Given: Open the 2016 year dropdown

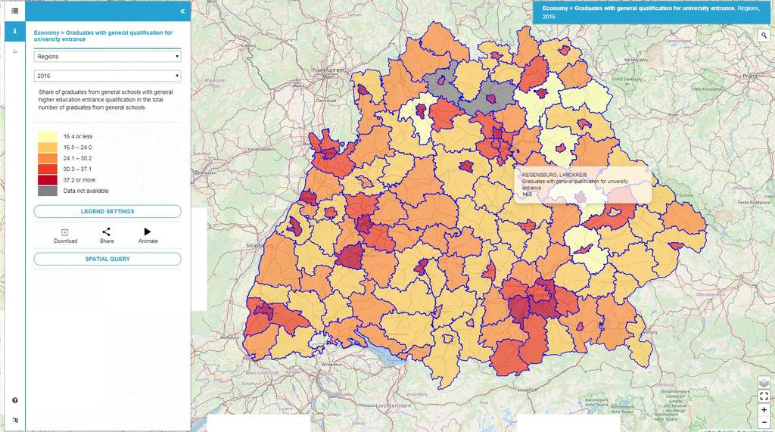Looking at the screenshot, I should pos(107,76).
